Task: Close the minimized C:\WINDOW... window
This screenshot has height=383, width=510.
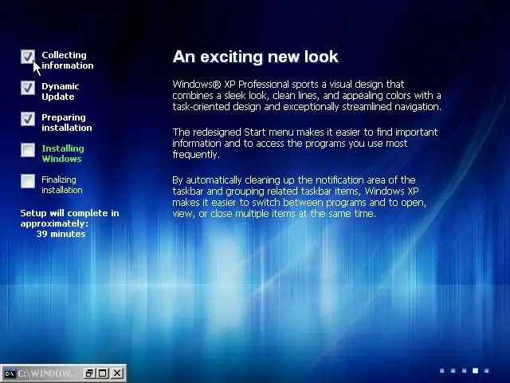Action: 117,373
